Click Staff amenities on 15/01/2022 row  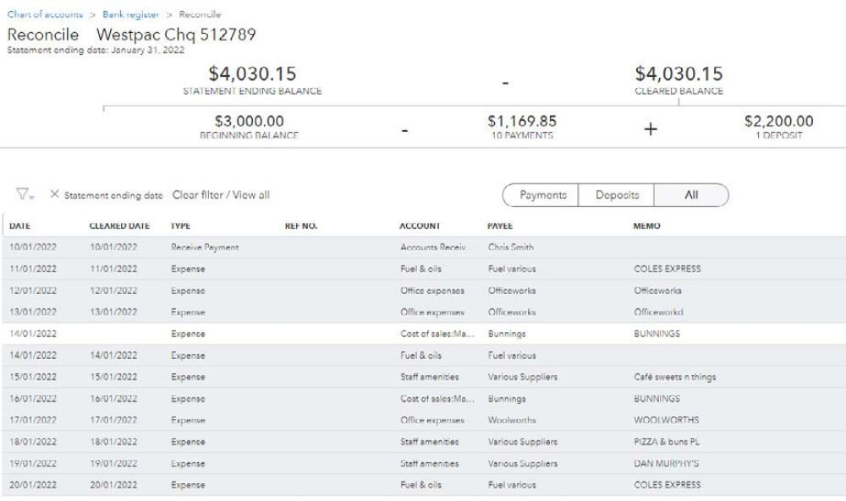point(430,377)
